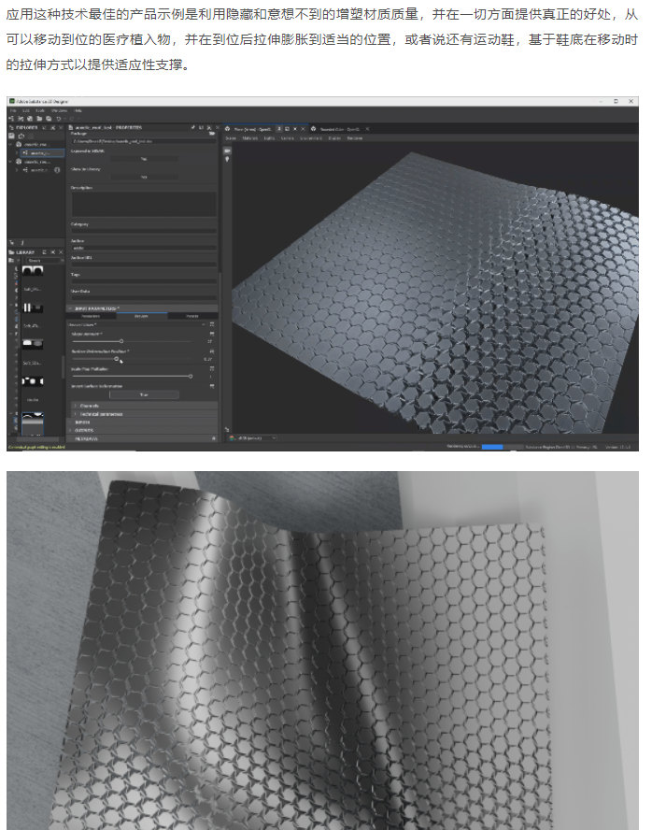Image resolution: width=652 pixels, height=830 pixels.
Task: Toggle the Exposed in SBSAR Yes button
Action: (144, 159)
